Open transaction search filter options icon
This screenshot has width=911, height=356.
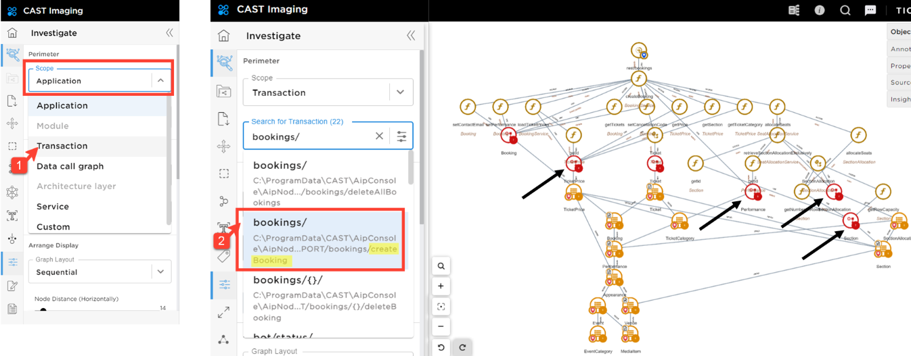pos(402,136)
